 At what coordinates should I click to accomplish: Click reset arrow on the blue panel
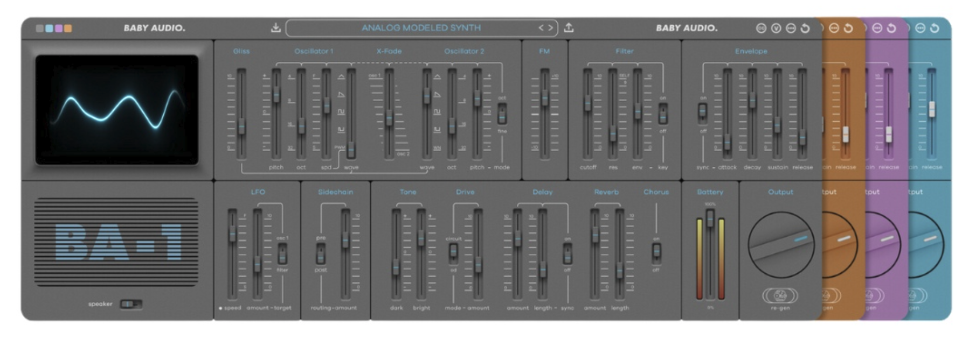pyautogui.click(x=935, y=28)
